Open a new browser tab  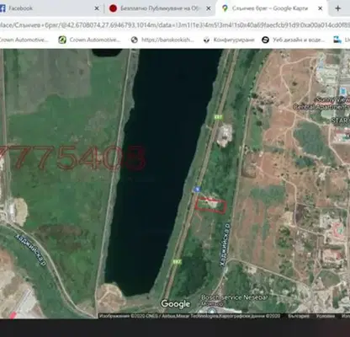click(x=338, y=8)
